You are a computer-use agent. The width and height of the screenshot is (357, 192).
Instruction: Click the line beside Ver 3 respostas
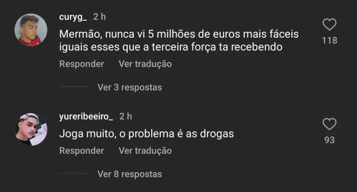coord(74,87)
